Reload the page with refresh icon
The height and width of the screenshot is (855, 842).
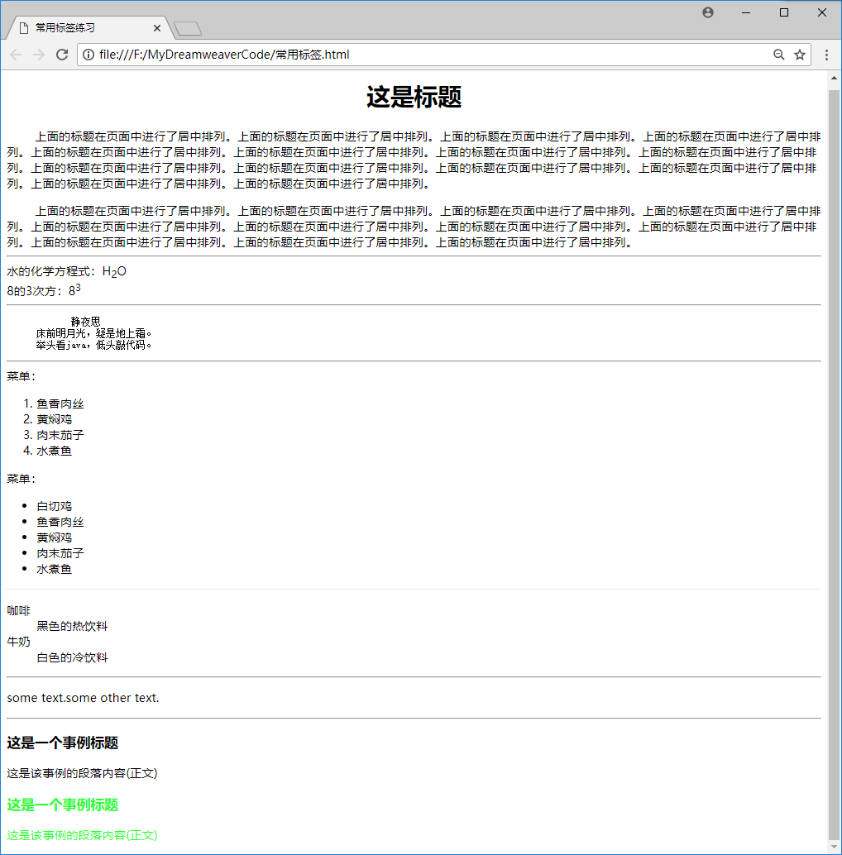coord(62,55)
